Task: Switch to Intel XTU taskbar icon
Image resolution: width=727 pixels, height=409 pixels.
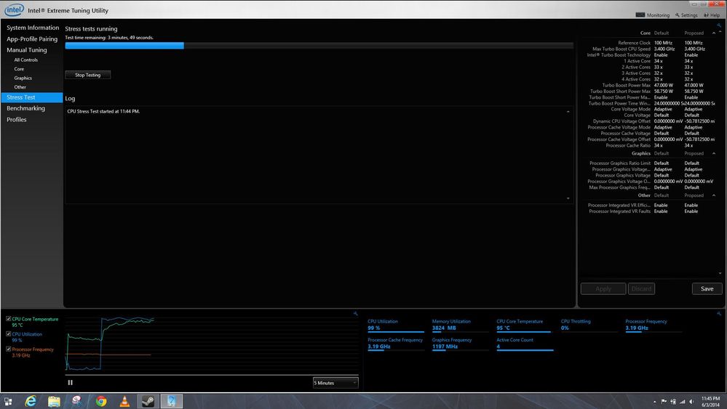Action: click(x=172, y=401)
